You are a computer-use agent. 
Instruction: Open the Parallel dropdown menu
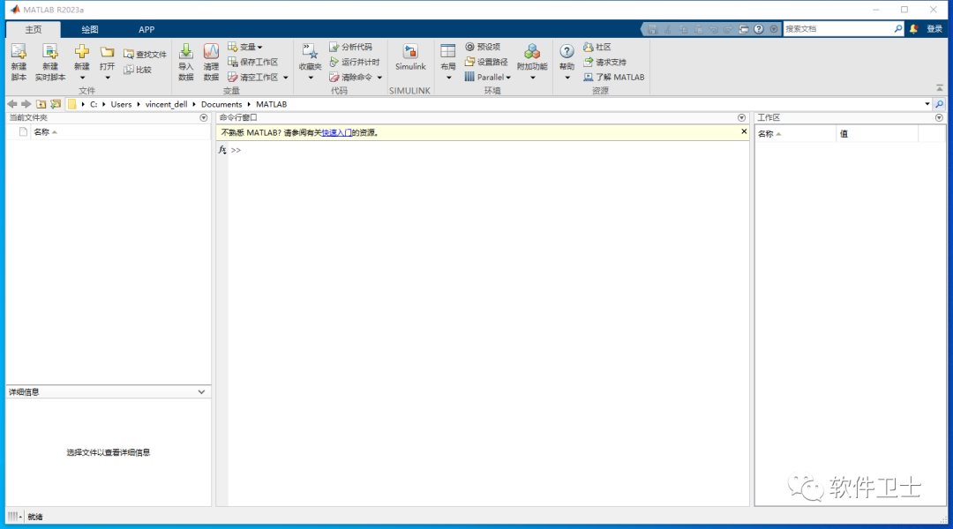[x=488, y=77]
